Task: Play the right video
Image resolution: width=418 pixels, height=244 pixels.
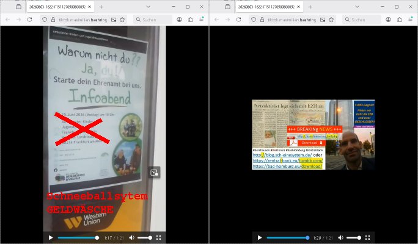Action: point(259,238)
